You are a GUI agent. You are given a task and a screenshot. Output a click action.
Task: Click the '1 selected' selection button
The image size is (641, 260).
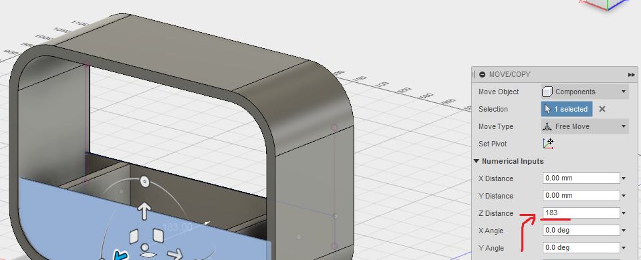point(567,109)
